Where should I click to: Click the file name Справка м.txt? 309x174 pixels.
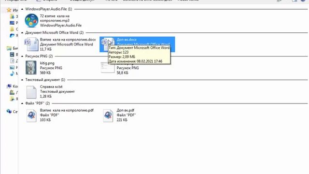coord(51,87)
